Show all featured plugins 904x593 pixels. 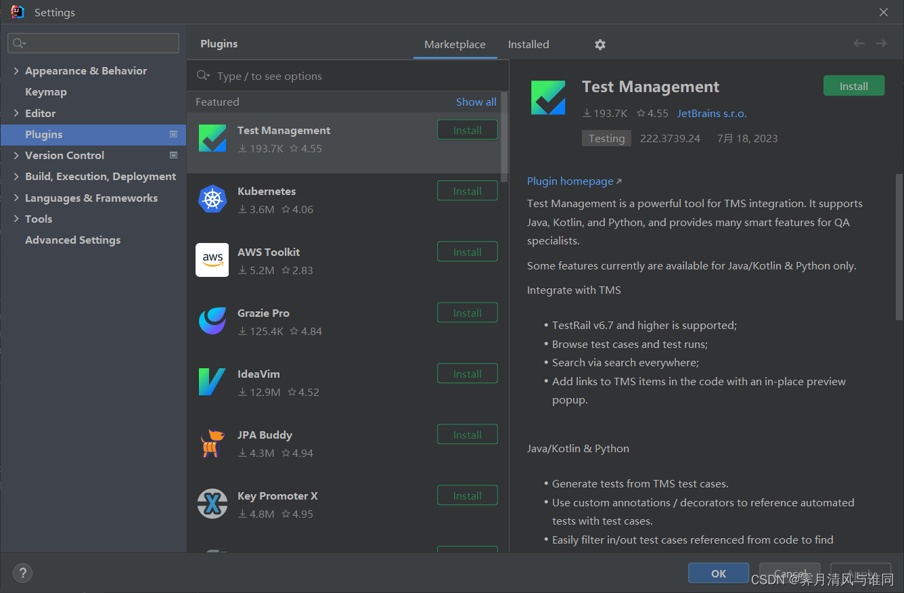pos(476,102)
